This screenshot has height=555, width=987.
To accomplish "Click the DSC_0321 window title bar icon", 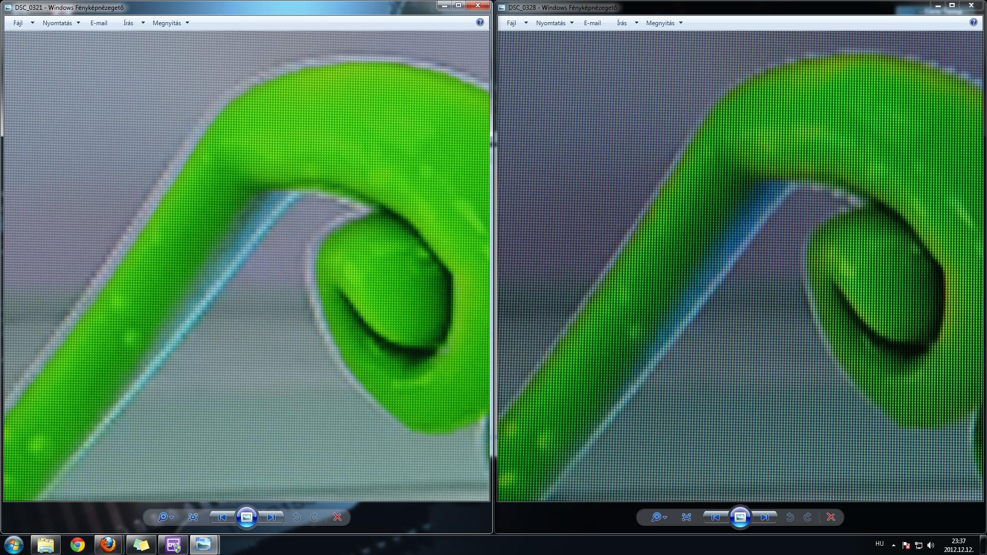I will pos(8,7).
